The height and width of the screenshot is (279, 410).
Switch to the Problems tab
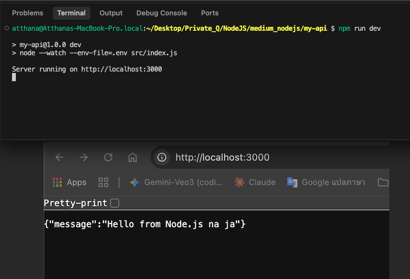click(27, 13)
